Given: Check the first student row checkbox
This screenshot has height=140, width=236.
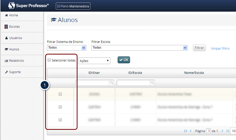Looking at the screenshot, I should tap(60, 94).
